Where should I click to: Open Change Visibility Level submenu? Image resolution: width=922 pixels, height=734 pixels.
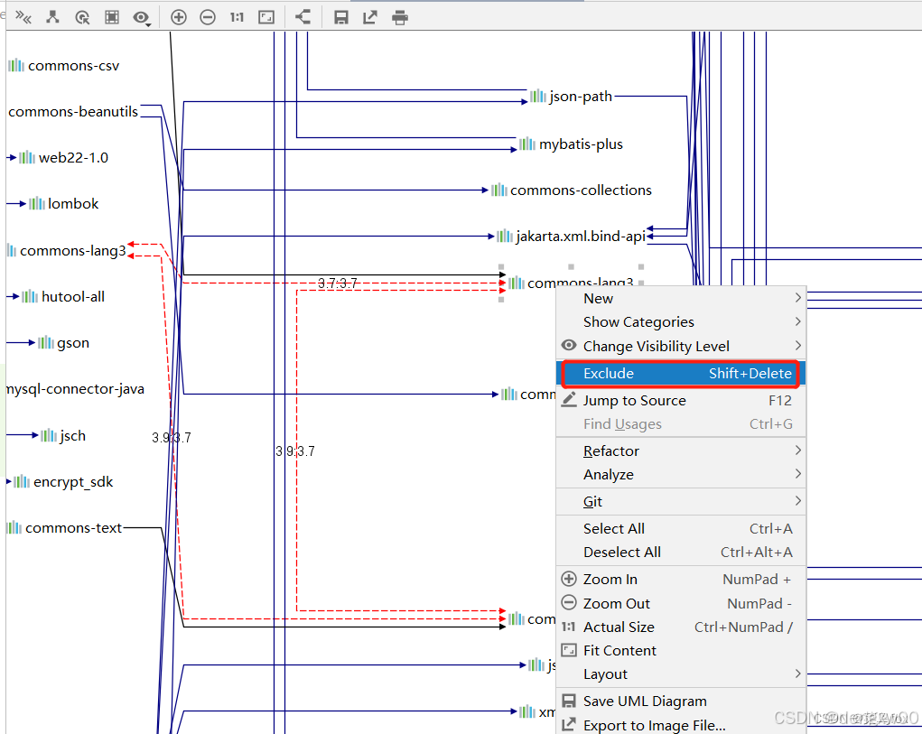coord(681,346)
